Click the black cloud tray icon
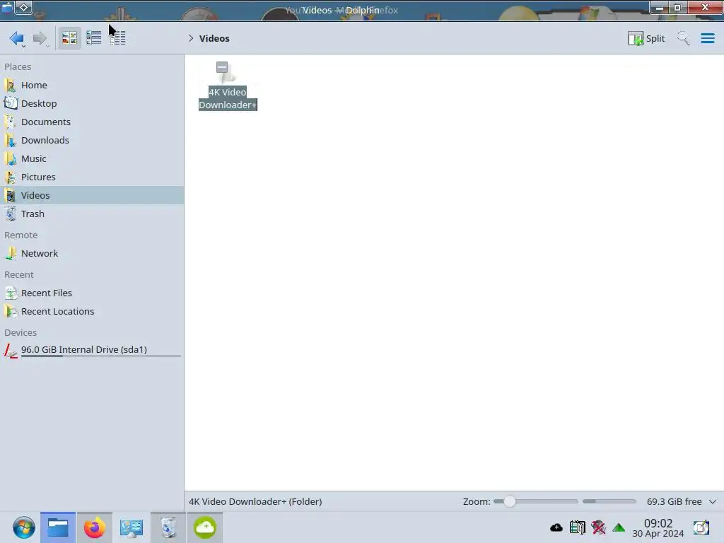Viewport: 724px width, 543px height. click(x=556, y=527)
